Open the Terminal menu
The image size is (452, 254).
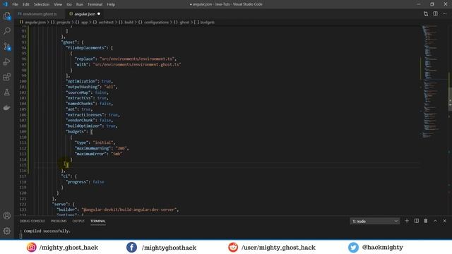pyautogui.click(x=95, y=4)
